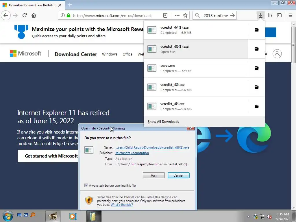The height and width of the screenshot is (222, 296).
Task: Open containing folder for vcredist_x86.exe
Action: [257, 87]
